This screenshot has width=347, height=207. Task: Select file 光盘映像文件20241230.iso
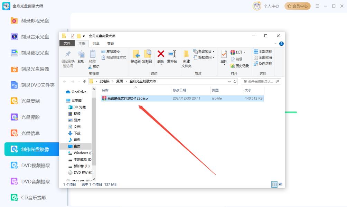coord(182,98)
